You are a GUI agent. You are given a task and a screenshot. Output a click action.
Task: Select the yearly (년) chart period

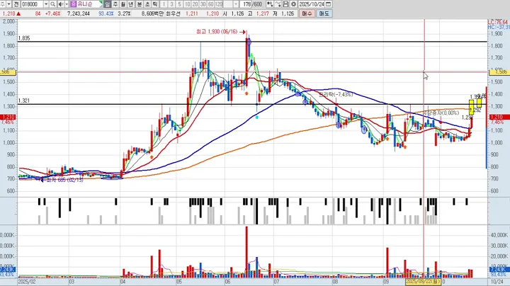click(x=131, y=4)
